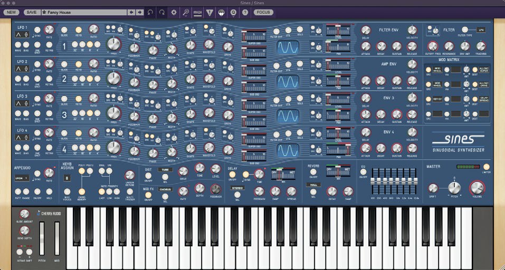Select Low note priority
This screenshot has width=505, height=270.
coord(109,191)
